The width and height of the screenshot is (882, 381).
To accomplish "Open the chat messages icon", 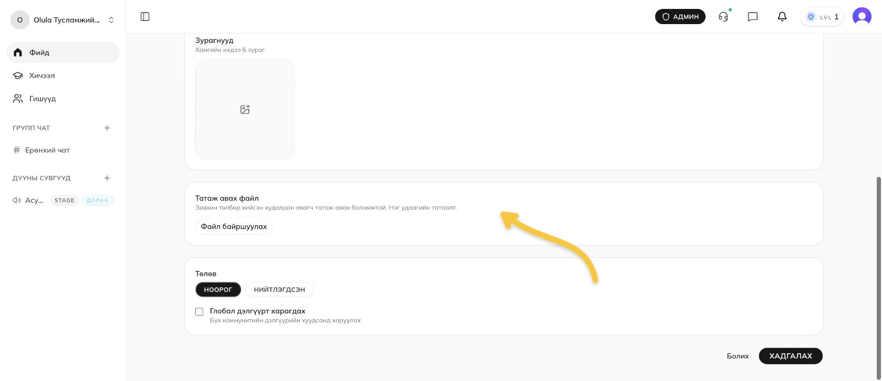I will pos(753,17).
